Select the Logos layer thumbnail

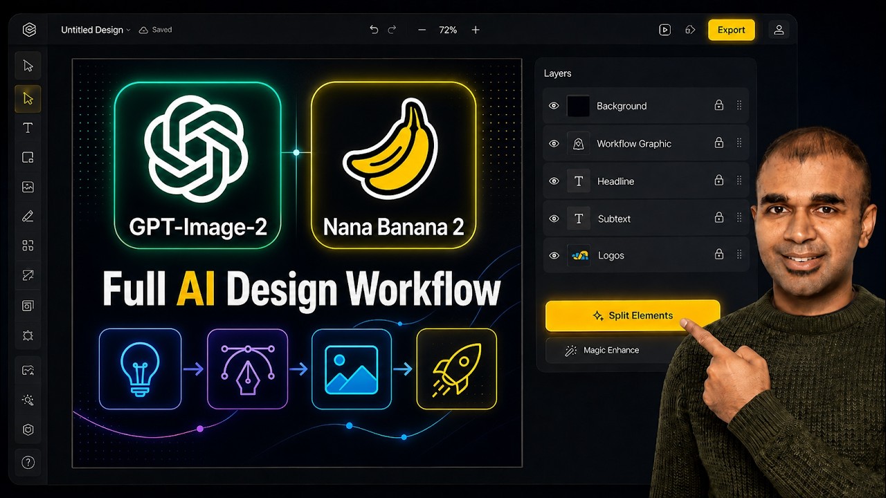(x=579, y=255)
